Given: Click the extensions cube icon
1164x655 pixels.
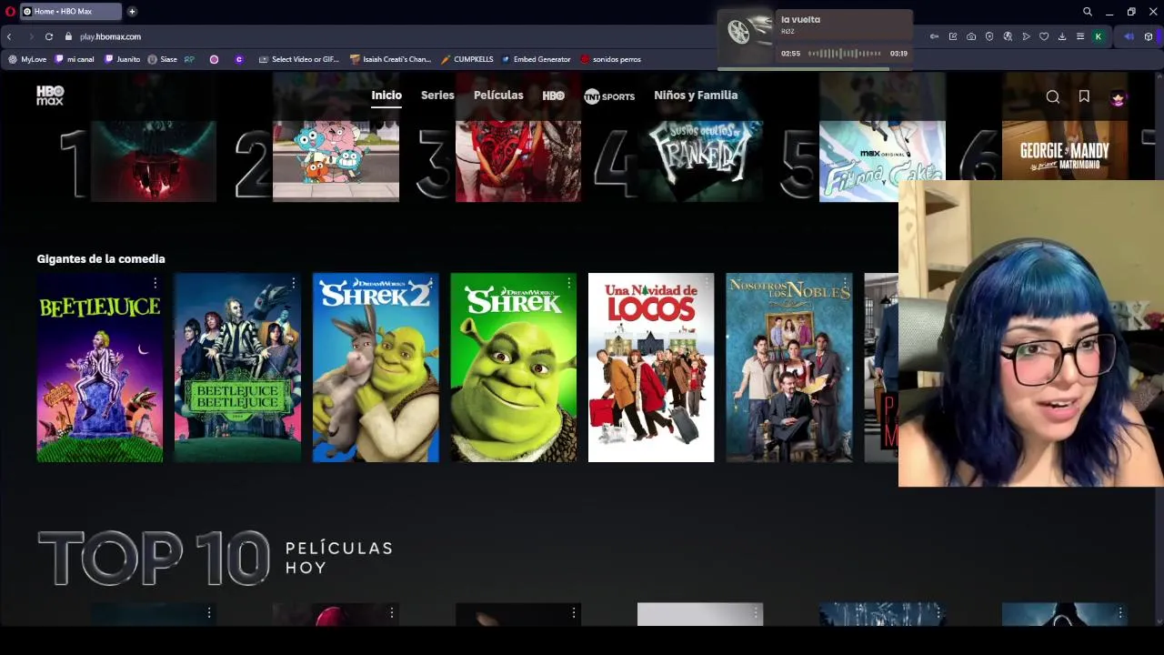Looking at the screenshot, I should [1149, 36].
